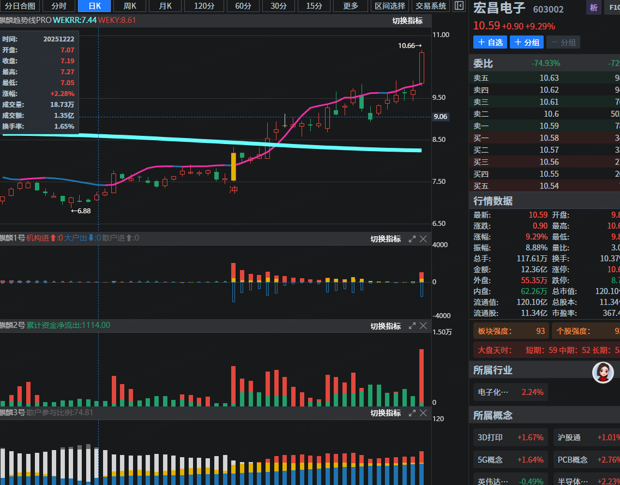Open the AI assistant avatar icon

[603, 372]
